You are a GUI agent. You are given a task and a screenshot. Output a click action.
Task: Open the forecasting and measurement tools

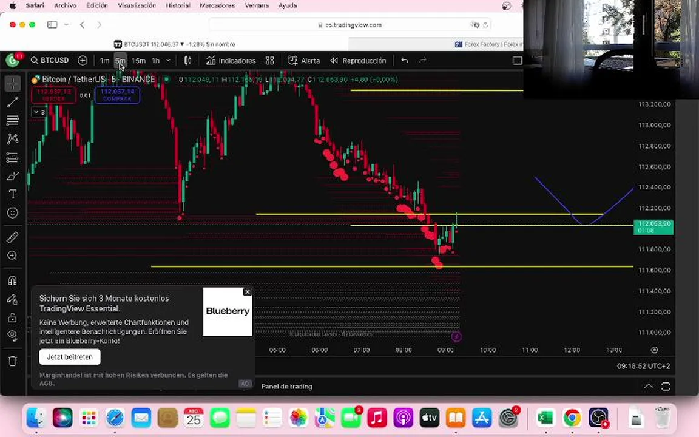click(x=13, y=157)
